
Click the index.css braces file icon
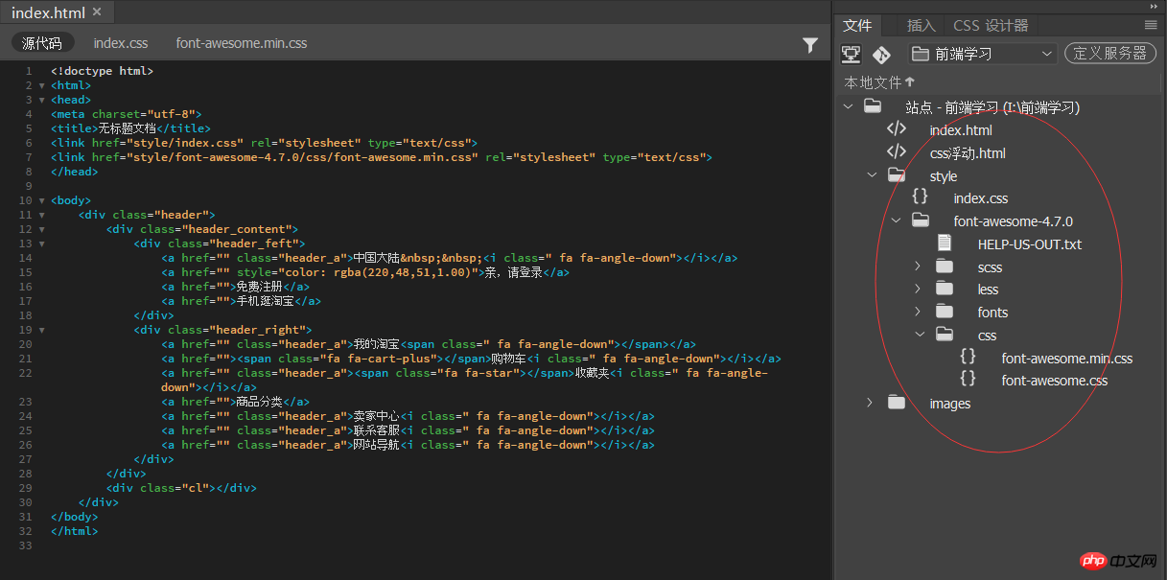coord(920,197)
